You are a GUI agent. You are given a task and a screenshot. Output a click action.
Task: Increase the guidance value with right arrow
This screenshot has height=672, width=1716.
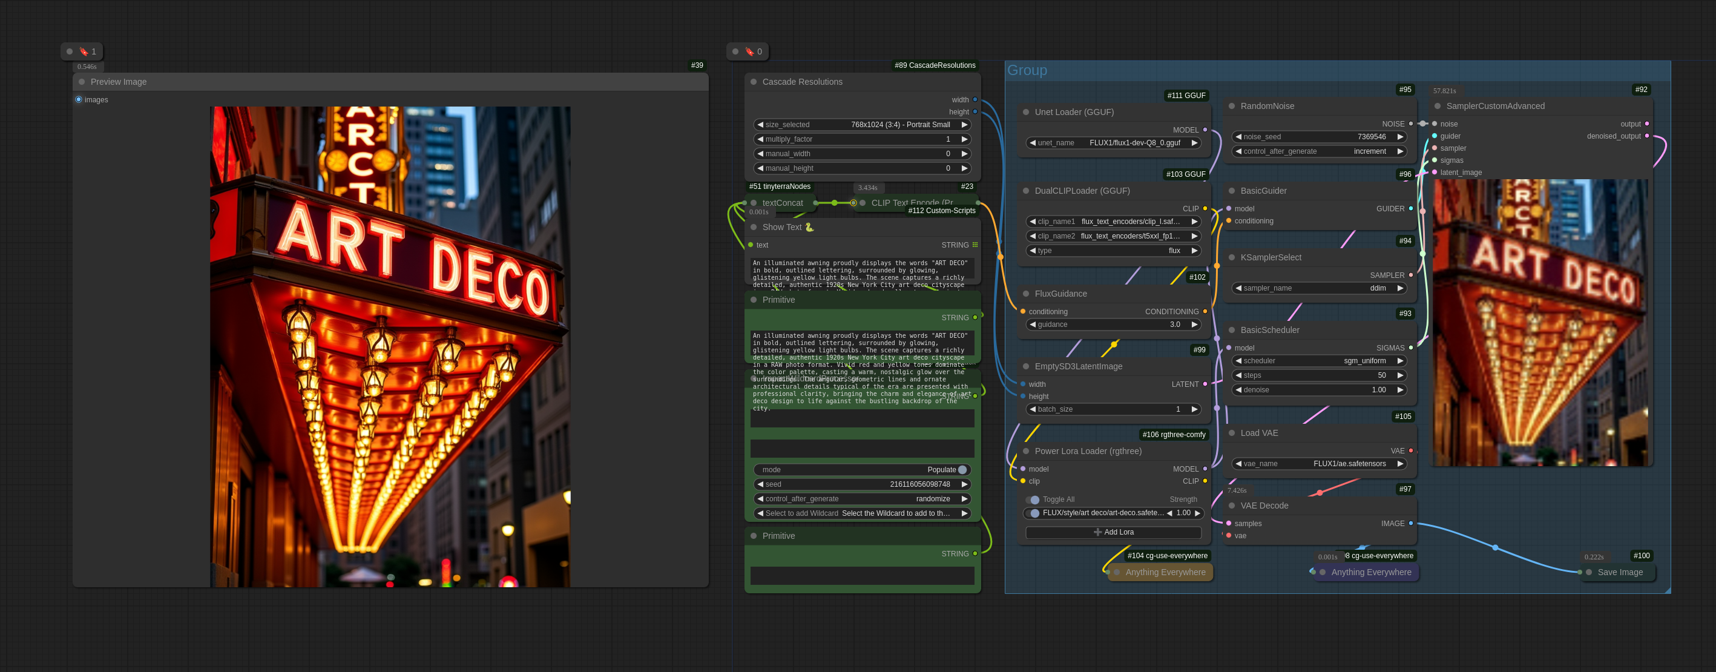point(1194,325)
